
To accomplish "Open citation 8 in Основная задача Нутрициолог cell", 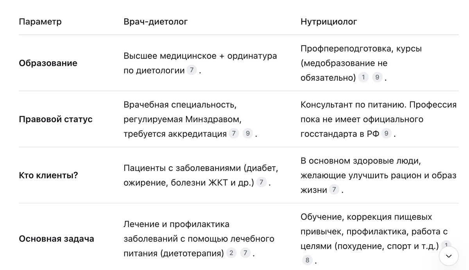I will tap(308, 260).
